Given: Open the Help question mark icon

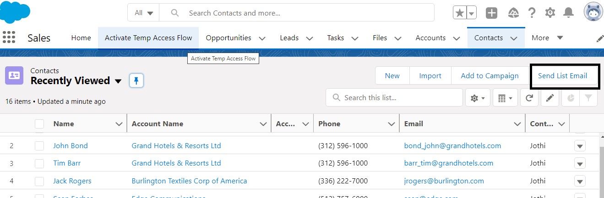Looking at the screenshot, I should pos(532,13).
